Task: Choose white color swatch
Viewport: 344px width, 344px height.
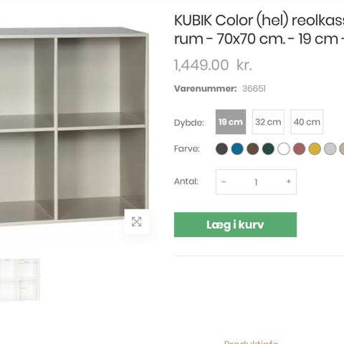Action: tap(284, 149)
